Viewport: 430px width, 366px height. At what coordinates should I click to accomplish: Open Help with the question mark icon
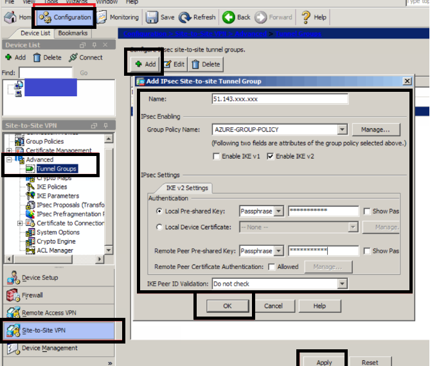[x=306, y=17]
